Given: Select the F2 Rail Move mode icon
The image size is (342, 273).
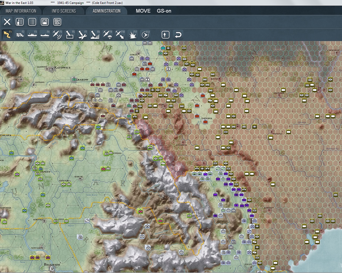Looking at the screenshot, I should [20, 35].
